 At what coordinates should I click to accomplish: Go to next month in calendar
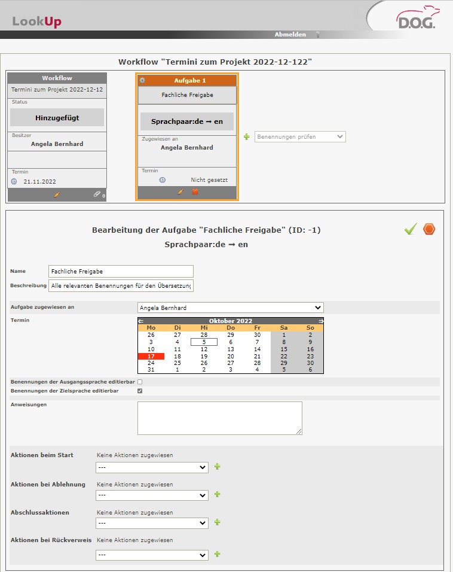pyautogui.click(x=321, y=321)
